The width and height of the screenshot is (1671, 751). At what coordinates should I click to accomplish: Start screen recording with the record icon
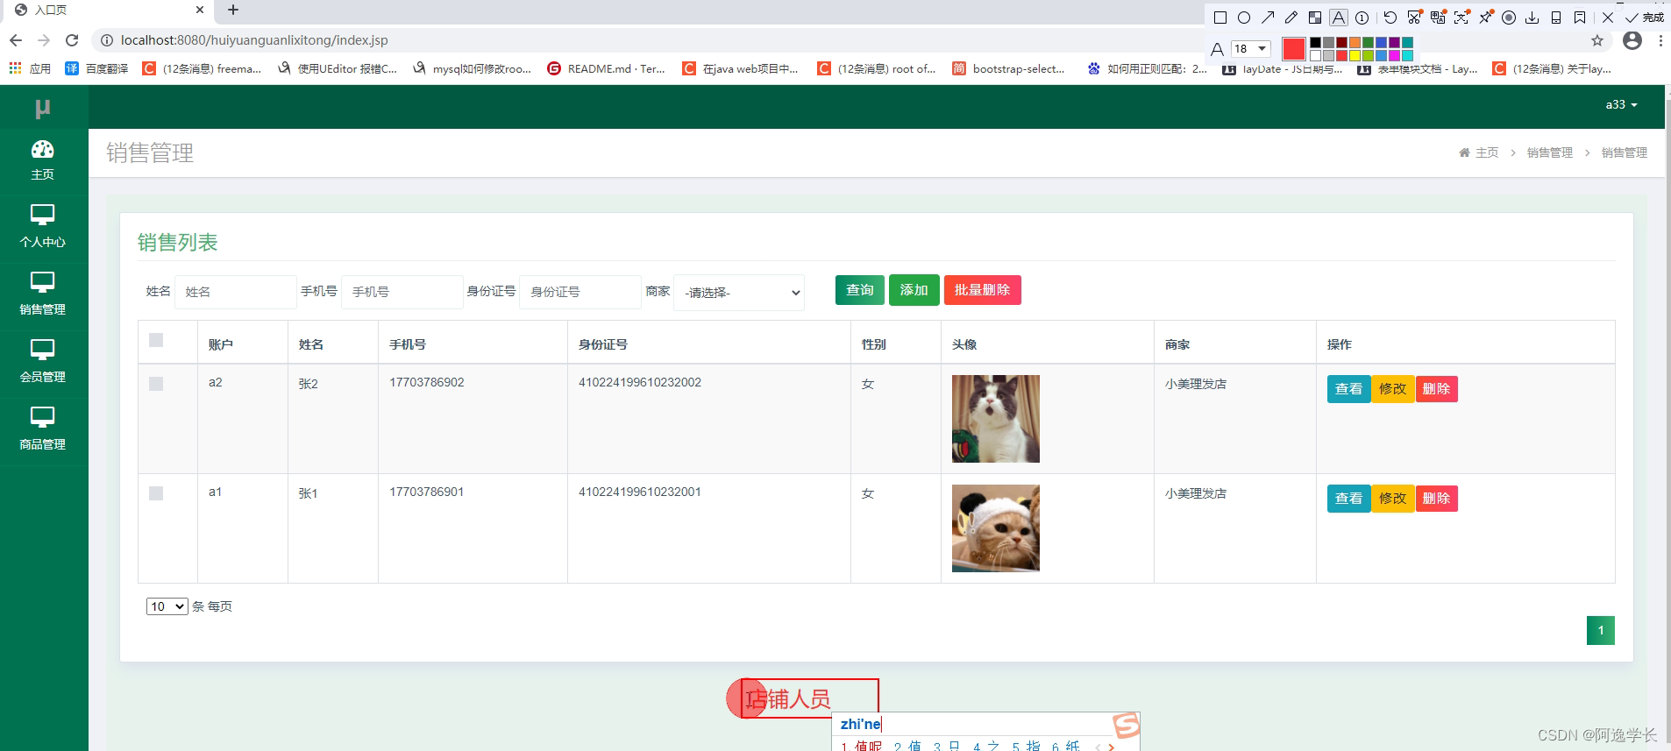pos(1509,18)
